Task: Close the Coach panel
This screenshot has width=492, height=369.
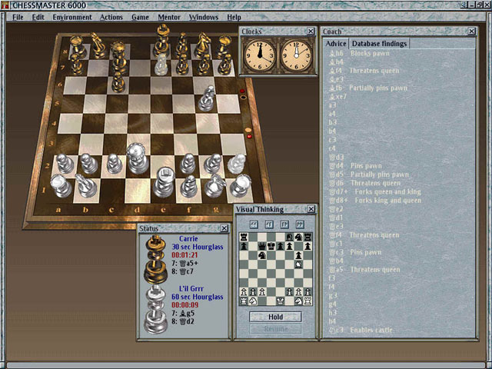Action: pos(471,31)
